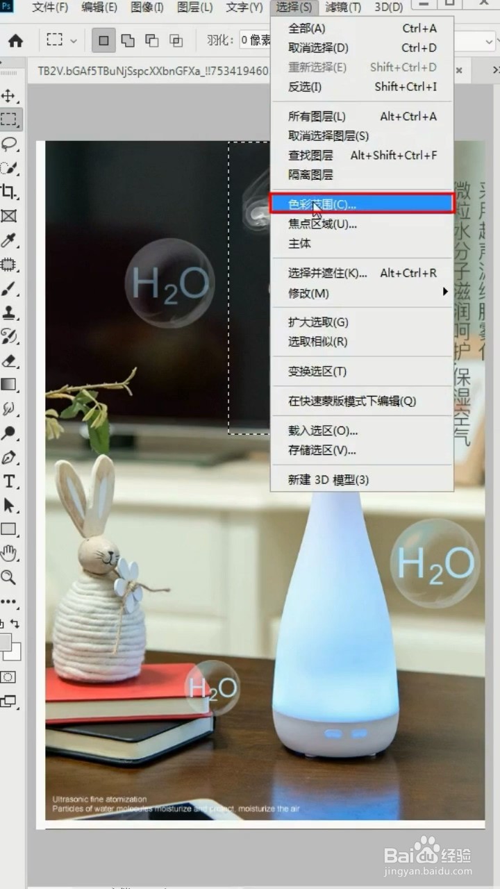Image resolution: width=500 pixels, height=889 pixels.
Task: Go to Photoshop Home screen
Action: pos(15,41)
